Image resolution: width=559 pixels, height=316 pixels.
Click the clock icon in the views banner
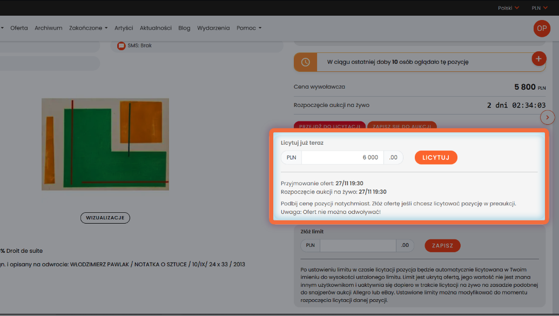(x=306, y=62)
